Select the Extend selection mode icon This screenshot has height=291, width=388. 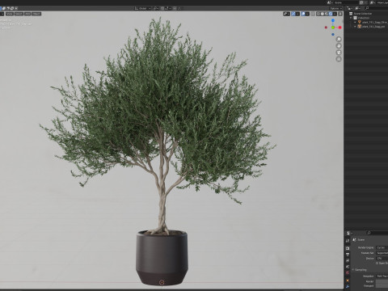(4, 8)
